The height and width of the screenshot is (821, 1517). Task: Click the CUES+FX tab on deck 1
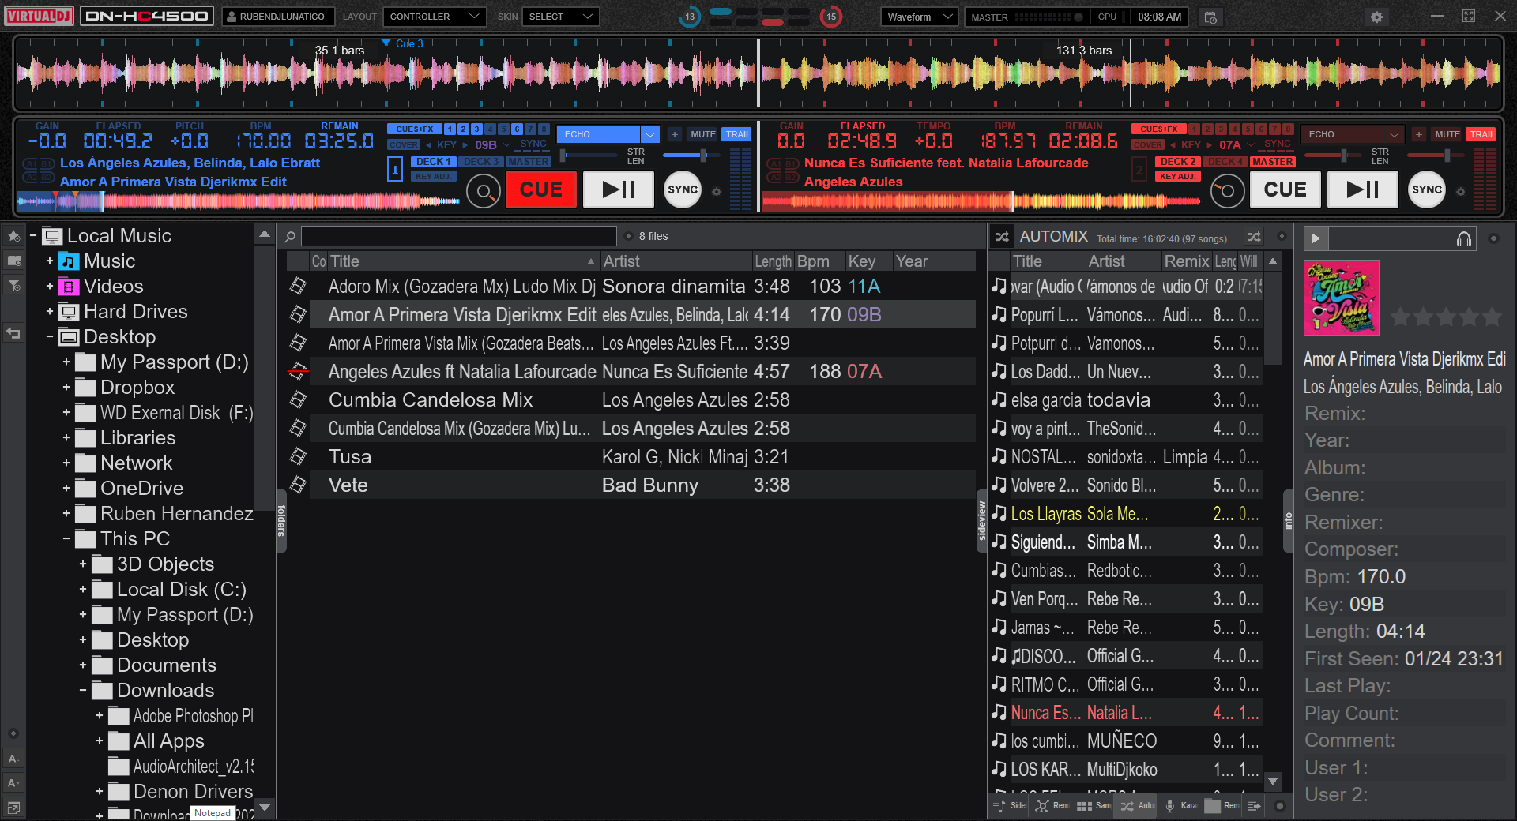(x=414, y=129)
